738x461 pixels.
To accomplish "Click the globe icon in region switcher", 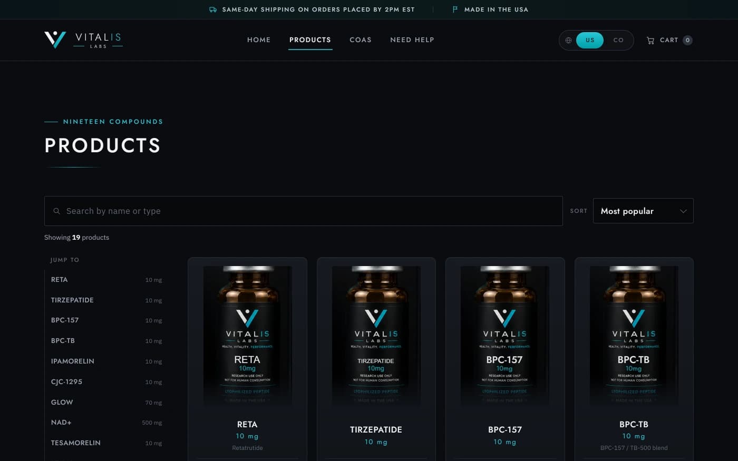I will (568, 40).
